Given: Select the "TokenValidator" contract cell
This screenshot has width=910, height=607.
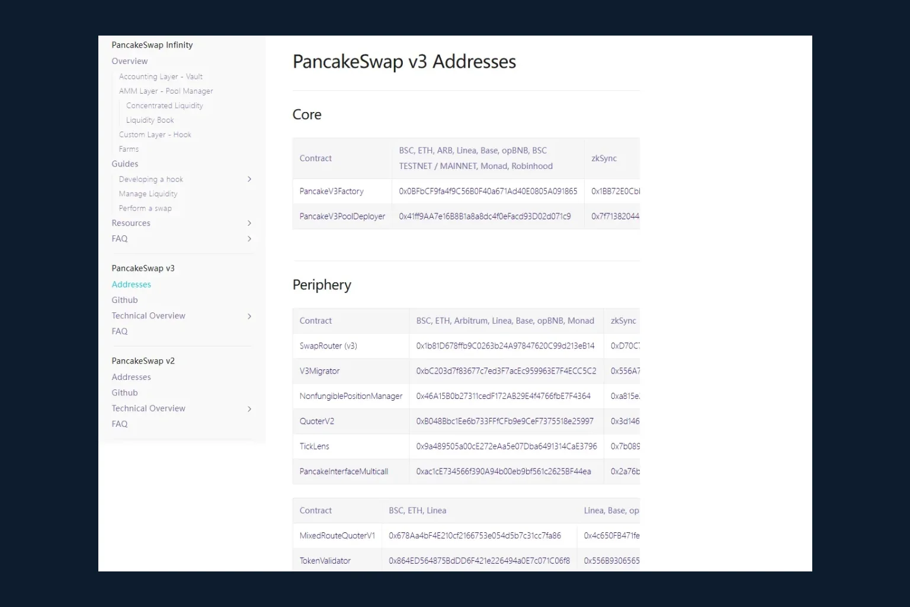Looking at the screenshot, I should point(337,561).
